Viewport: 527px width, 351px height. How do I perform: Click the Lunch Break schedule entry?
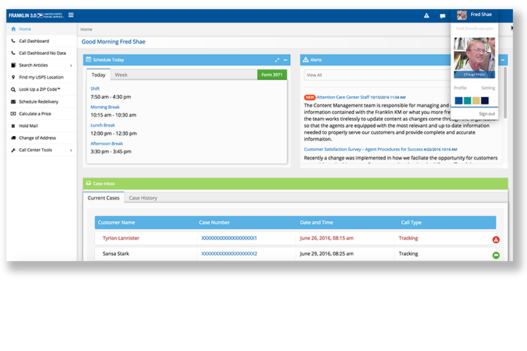(x=103, y=125)
